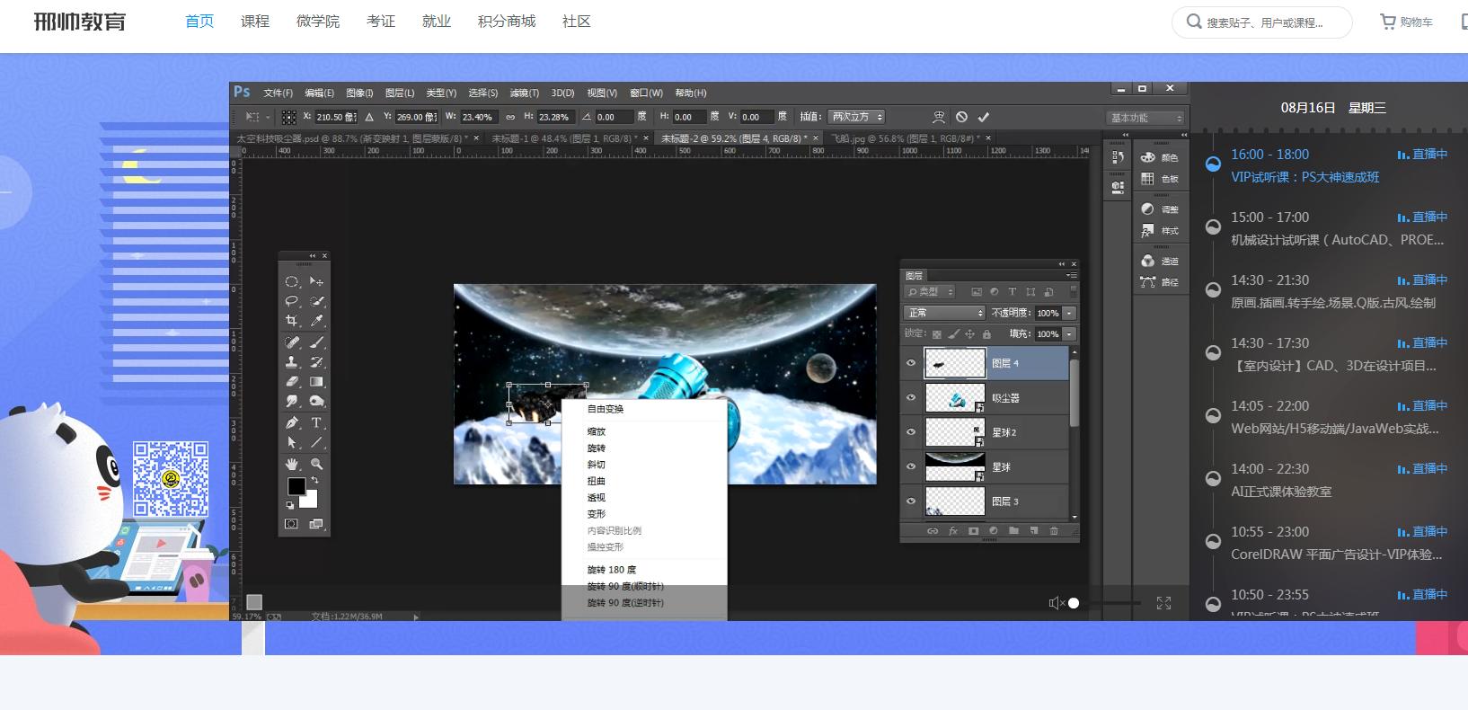This screenshot has width=1468, height=710.
Task: Toggle visibility of the 星球2 layer
Action: (x=911, y=432)
